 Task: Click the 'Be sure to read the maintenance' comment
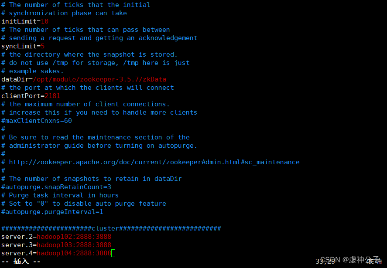[95, 137]
